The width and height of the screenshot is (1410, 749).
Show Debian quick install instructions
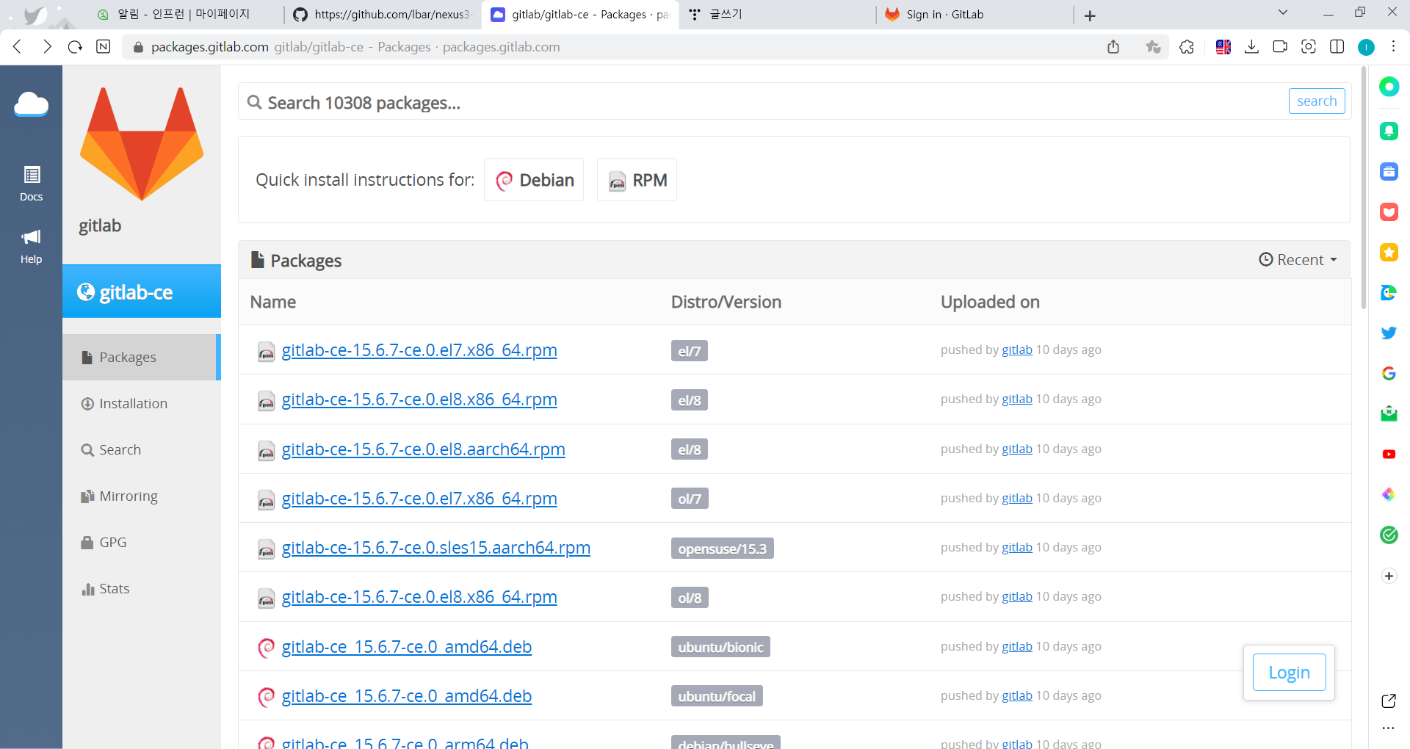[534, 180]
